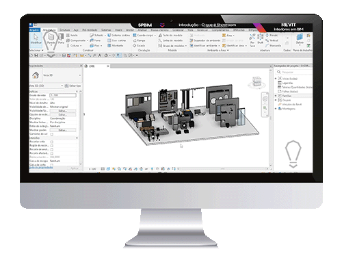
Task: Choose the Porta door tool
Action: (61, 39)
